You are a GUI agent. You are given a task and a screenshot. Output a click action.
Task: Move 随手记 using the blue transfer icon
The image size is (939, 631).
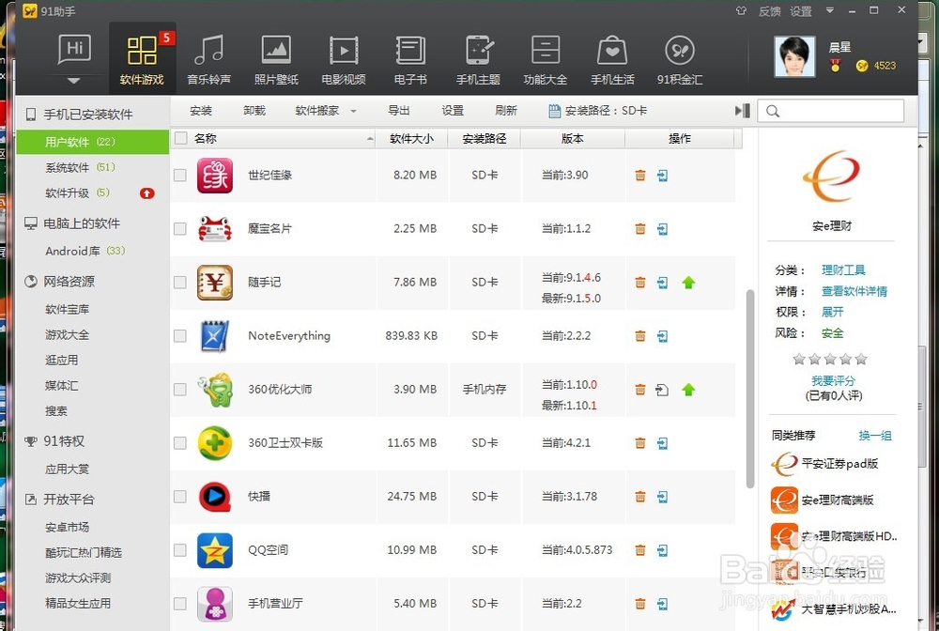tap(662, 283)
